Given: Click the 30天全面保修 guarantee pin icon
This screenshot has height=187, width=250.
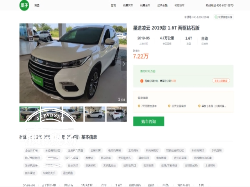Looking at the screenshot, I should 169,106.
